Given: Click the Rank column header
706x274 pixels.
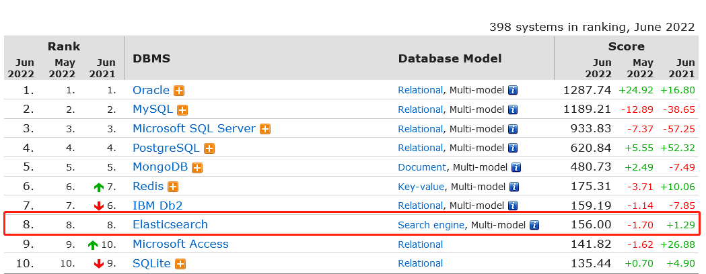Looking at the screenshot, I should coord(63,46).
